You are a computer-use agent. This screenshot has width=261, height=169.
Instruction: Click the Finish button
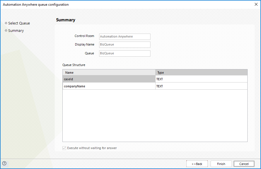221,164
